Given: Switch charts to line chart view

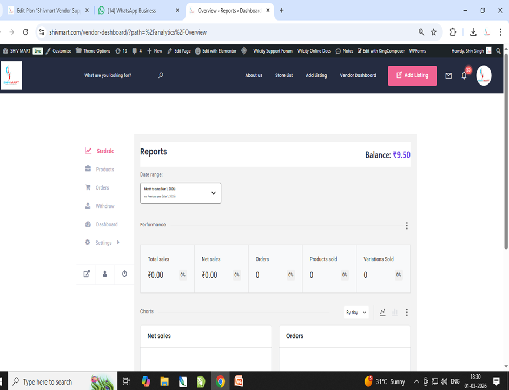Looking at the screenshot, I should tap(382, 313).
